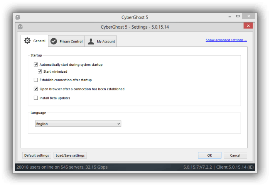Switch to the Privacy Control tab

[66, 41]
